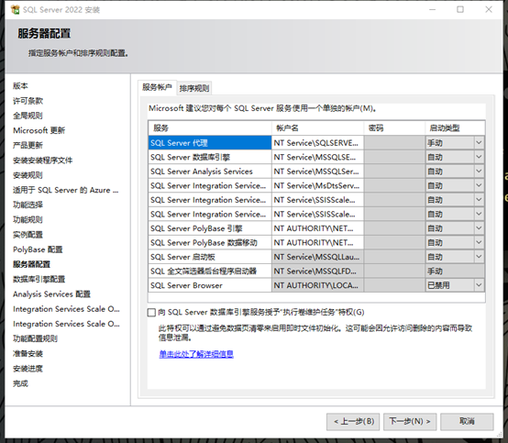Click the 安装规则 step in sidebar
The height and width of the screenshot is (443, 508).
(x=28, y=175)
